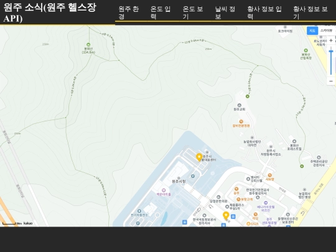Click the 봉화산 peak mountain icon
The image size is (336, 252).
[x=88, y=45]
